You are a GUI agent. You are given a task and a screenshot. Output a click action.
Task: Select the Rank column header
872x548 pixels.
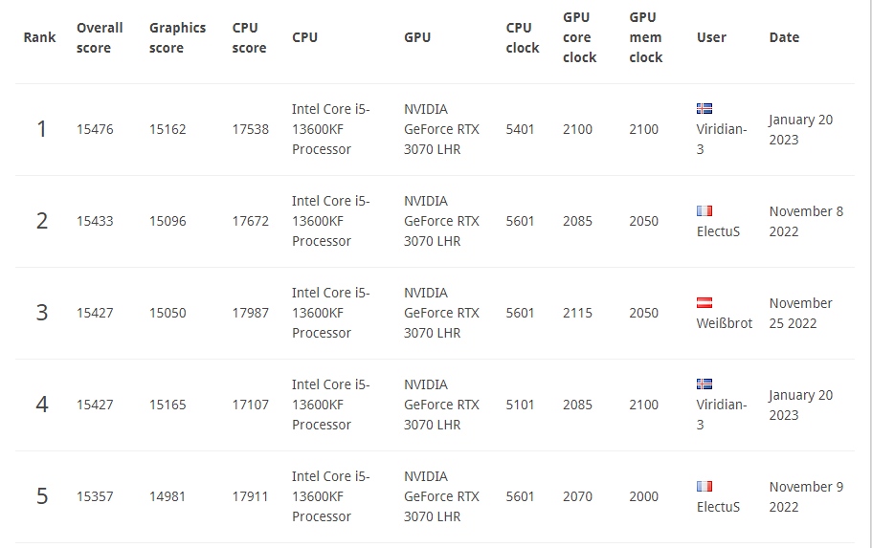pyautogui.click(x=40, y=38)
